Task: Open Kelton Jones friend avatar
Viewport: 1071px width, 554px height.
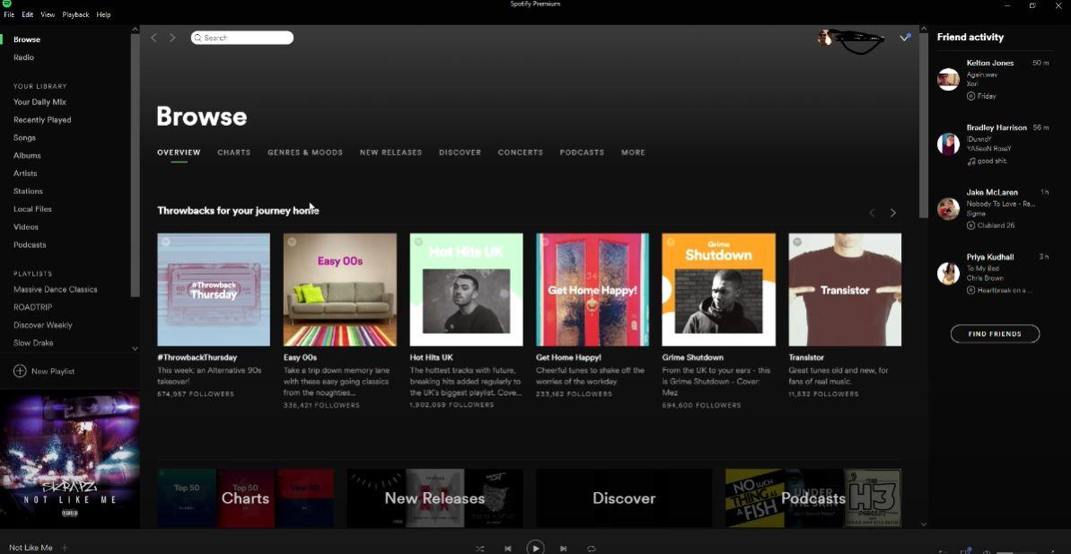Action: (x=948, y=79)
